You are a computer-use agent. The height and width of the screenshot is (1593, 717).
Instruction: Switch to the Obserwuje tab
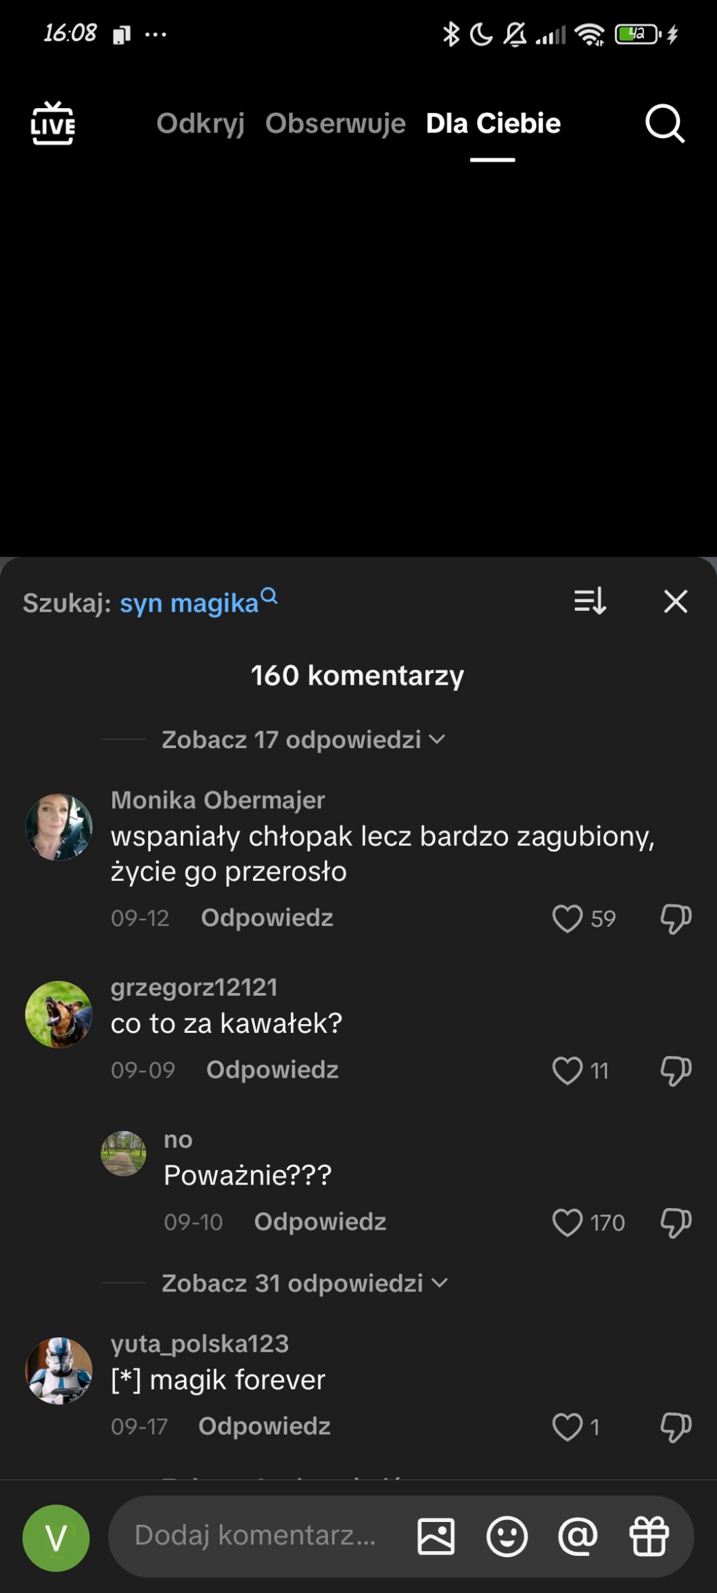336,124
